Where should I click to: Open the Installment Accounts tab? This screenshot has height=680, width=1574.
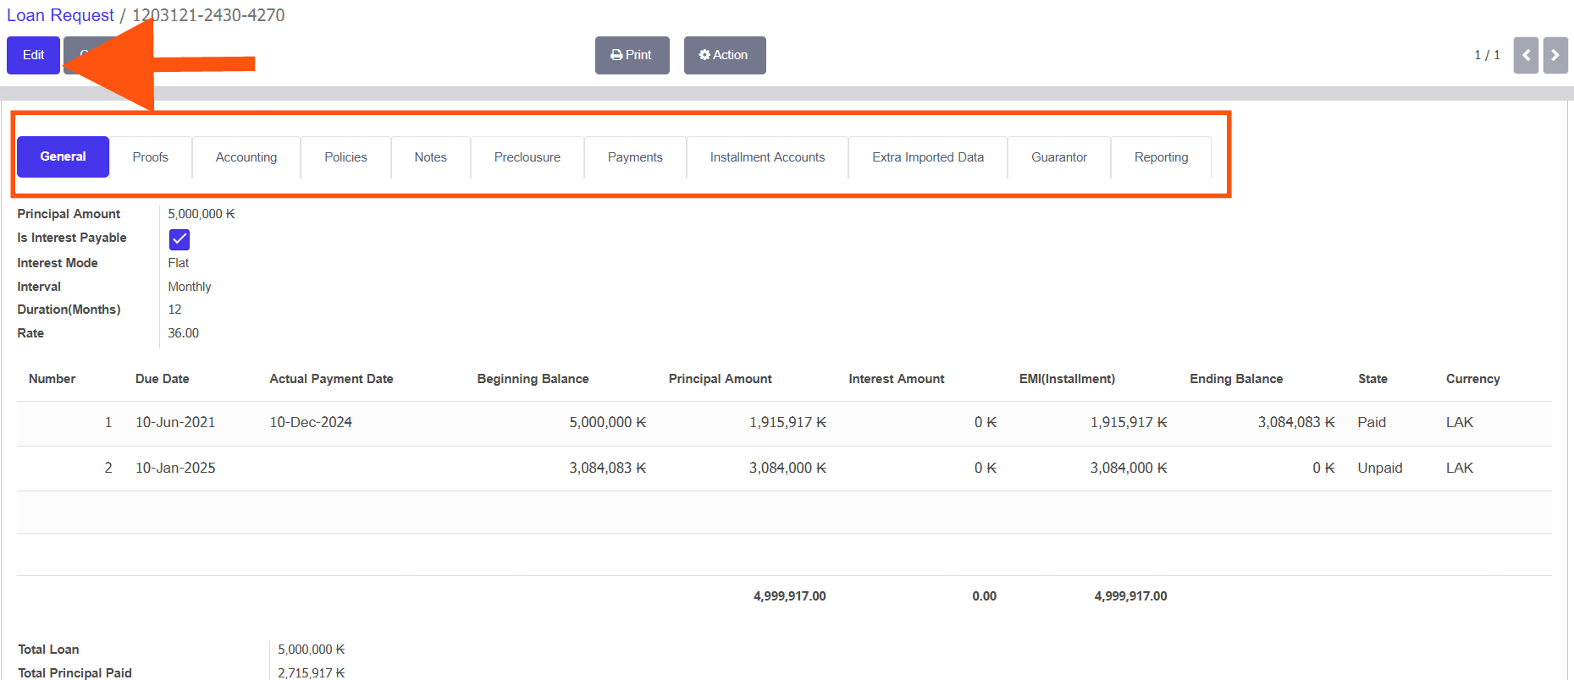coord(767,157)
